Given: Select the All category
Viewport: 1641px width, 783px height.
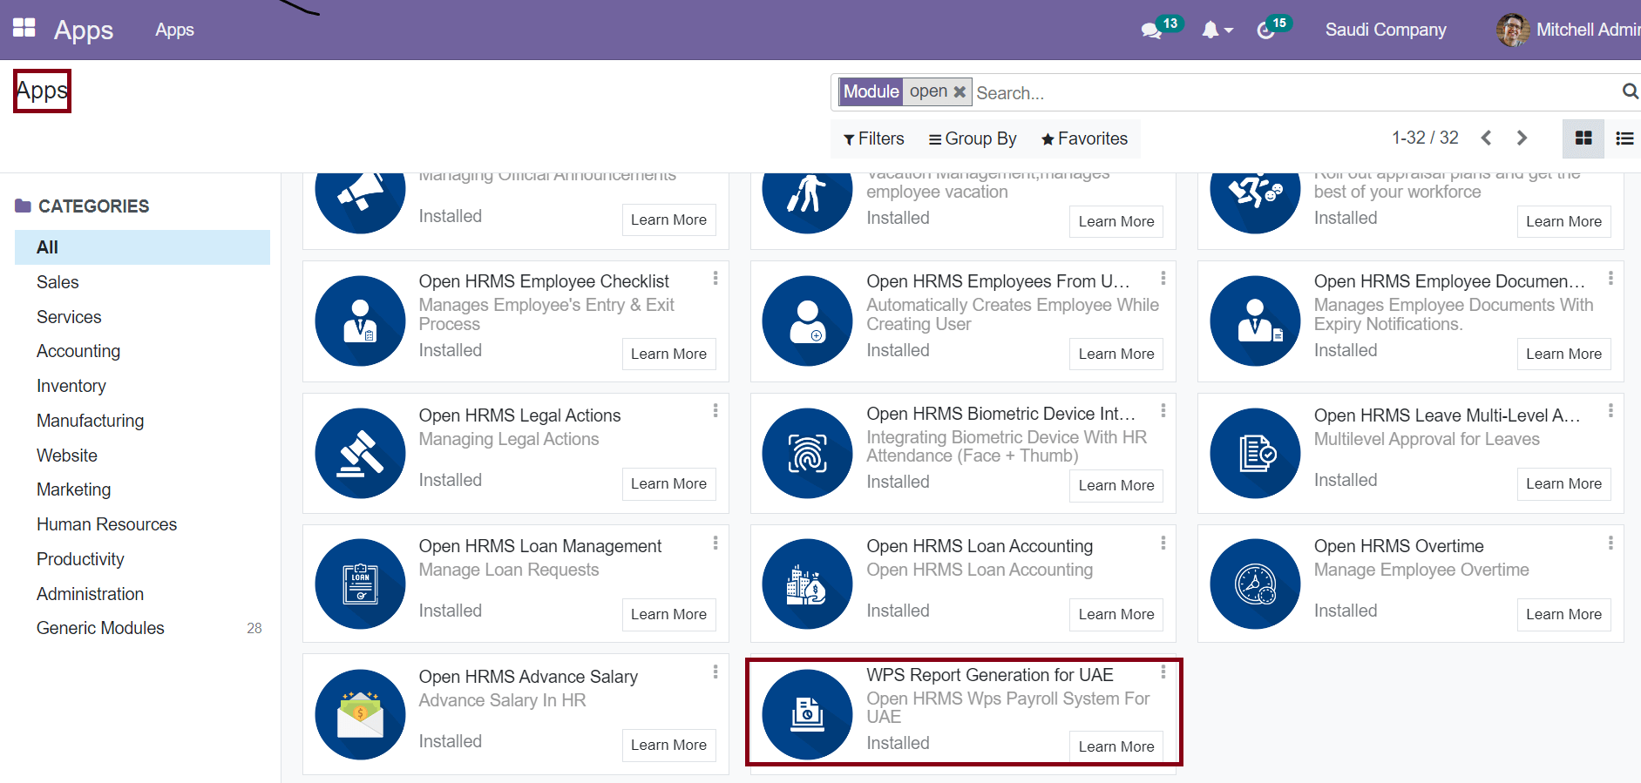Looking at the screenshot, I should [x=142, y=247].
